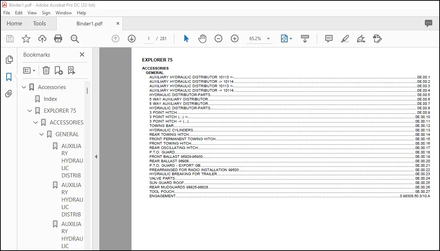Collapse the ACCESSORIES bookmark node
The width and height of the screenshot is (440, 251).
pyautogui.click(x=36, y=123)
